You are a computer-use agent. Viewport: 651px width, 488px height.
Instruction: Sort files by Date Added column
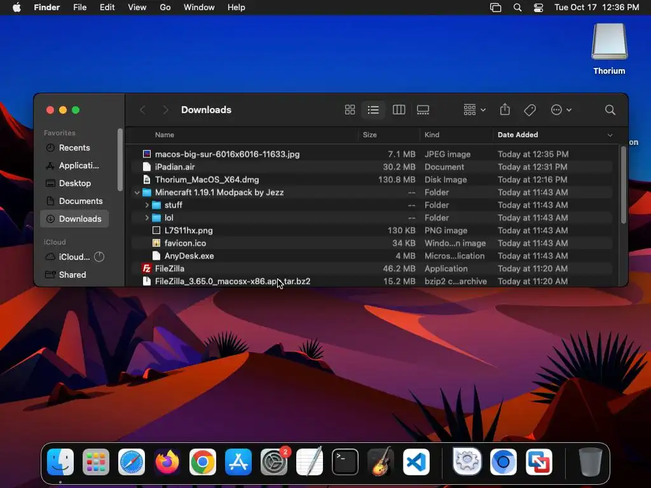[x=517, y=135]
